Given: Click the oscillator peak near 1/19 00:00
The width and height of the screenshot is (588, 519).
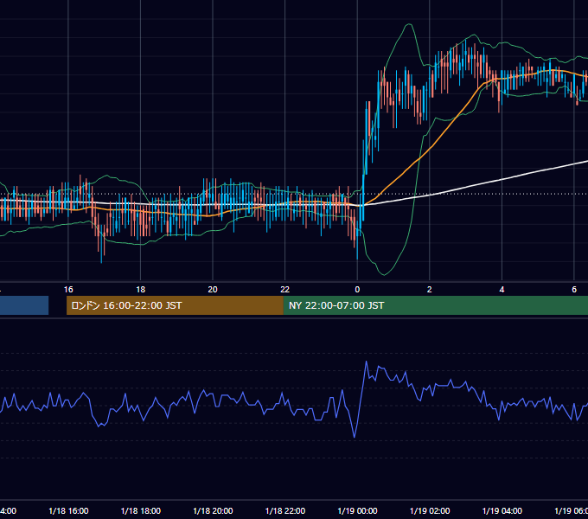Looking at the screenshot, I should pyautogui.click(x=367, y=362).
